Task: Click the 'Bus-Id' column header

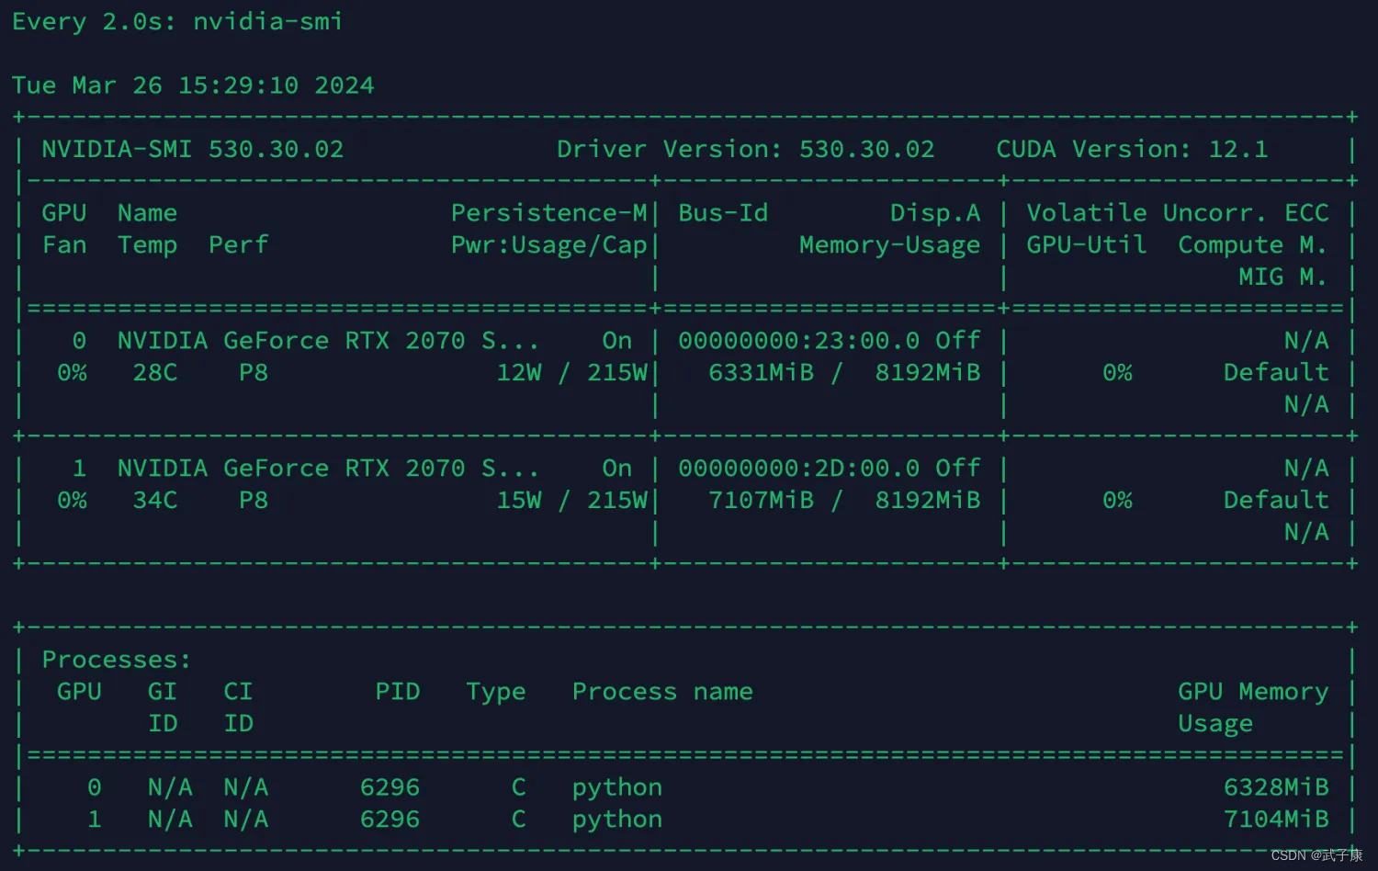Action: click(723, 213)
